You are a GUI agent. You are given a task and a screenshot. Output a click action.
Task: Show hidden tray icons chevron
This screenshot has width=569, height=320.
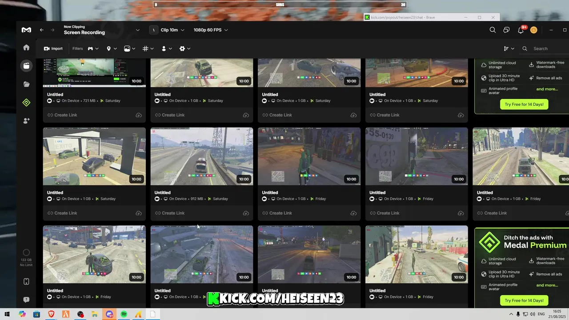(x=511, y=314)
